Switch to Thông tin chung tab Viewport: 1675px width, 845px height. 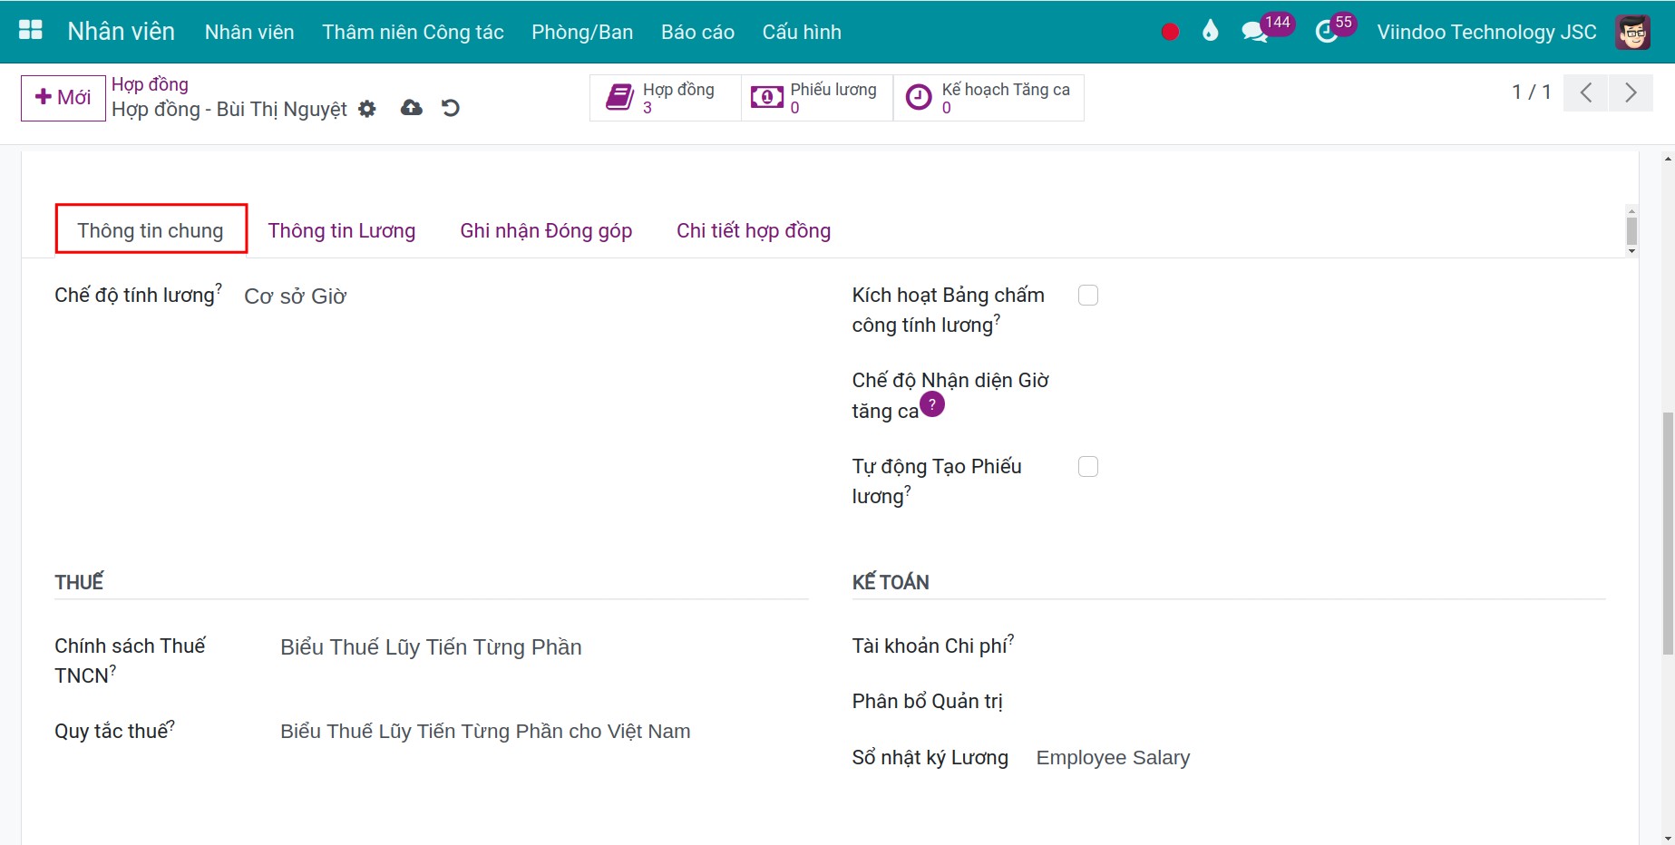pos(151,230)
